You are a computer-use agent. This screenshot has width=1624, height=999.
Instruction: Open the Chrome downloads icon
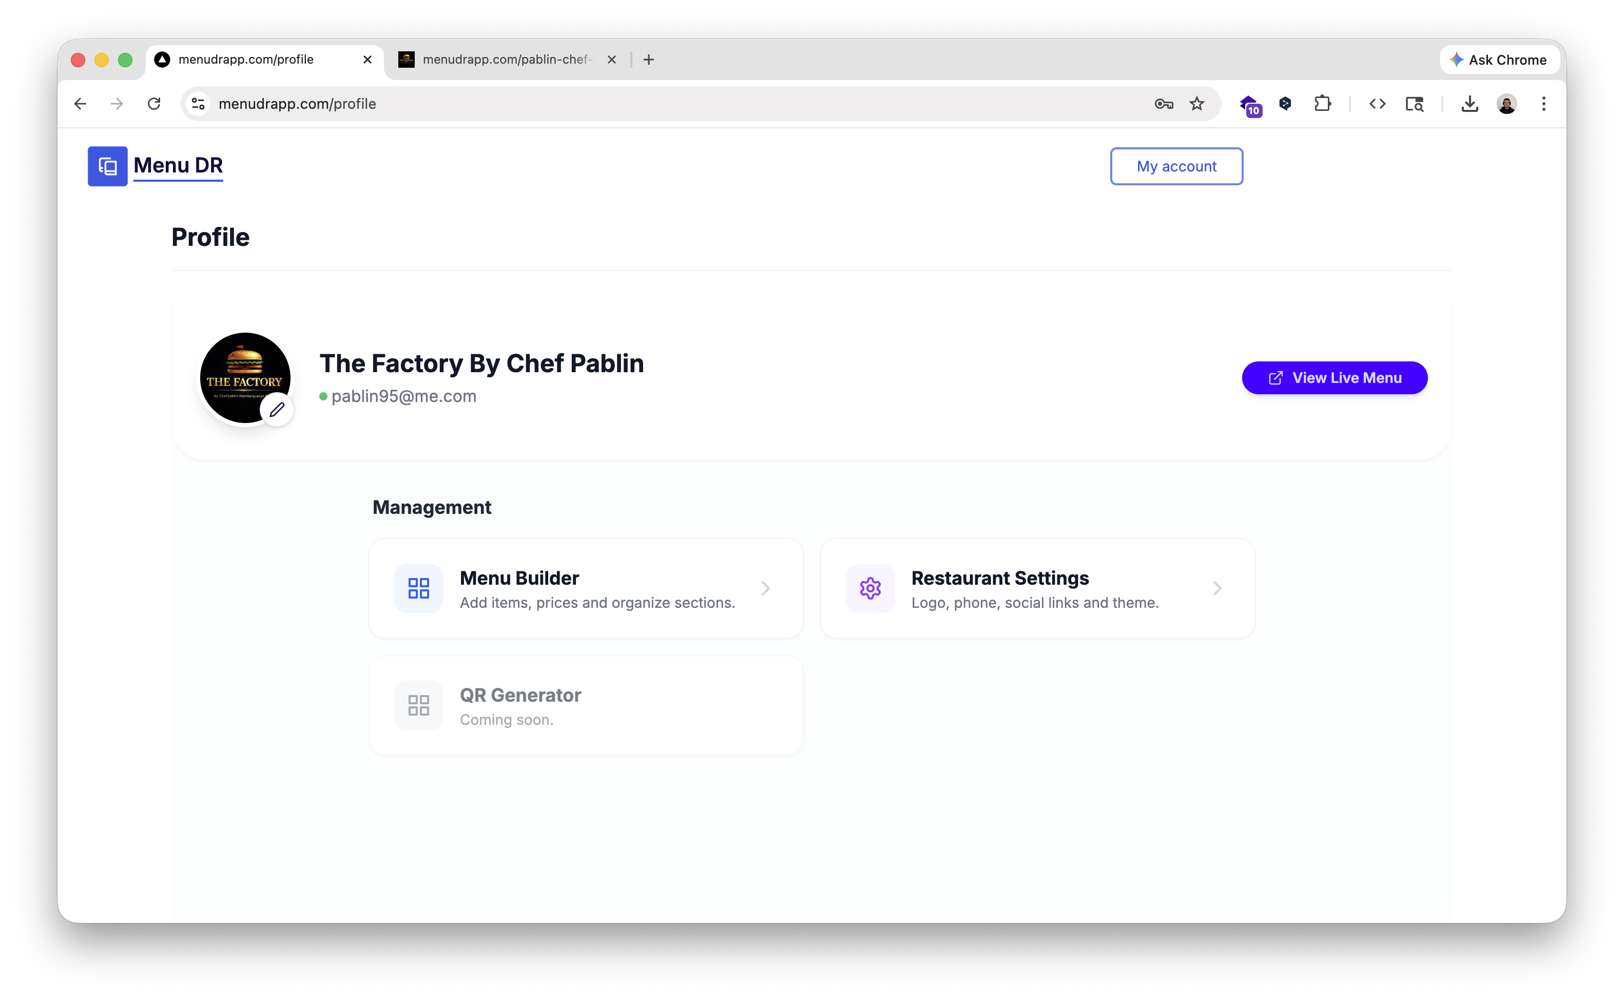click(x=1470, y=104)
